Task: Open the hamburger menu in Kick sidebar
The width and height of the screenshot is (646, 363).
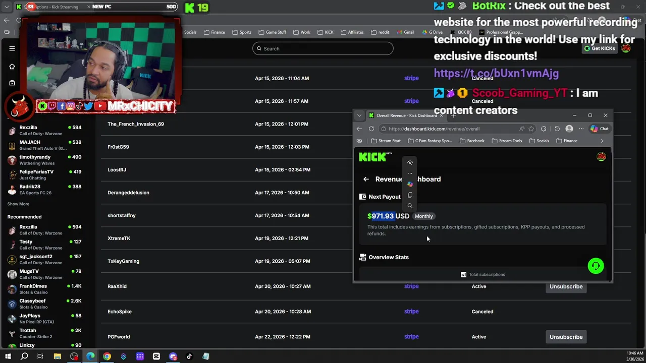Action: click(12, 48)
